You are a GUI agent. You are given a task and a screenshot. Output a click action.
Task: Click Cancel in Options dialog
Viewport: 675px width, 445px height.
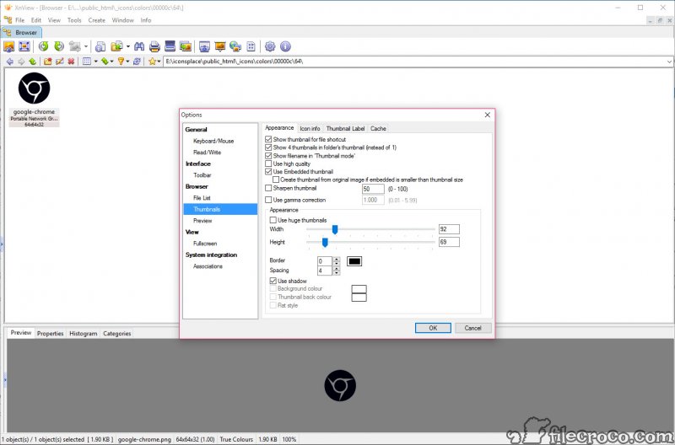[x=472, y=328]
